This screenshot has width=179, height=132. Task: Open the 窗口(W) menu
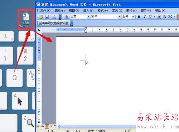146,11
